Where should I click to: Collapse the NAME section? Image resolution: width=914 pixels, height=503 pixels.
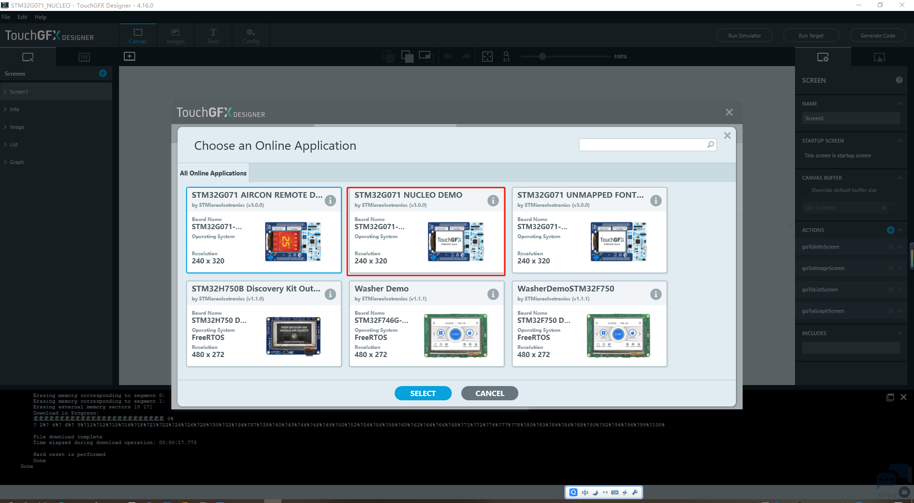pyautogui.click(x=899, y=104)
